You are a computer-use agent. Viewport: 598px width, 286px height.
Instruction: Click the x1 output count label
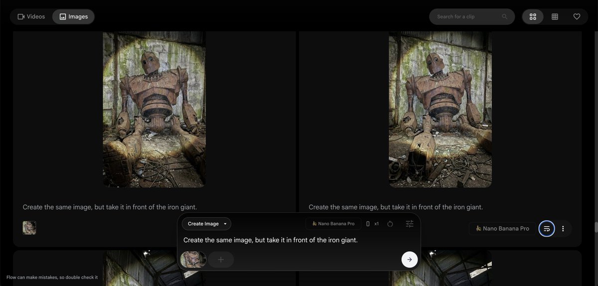[376, 224]
